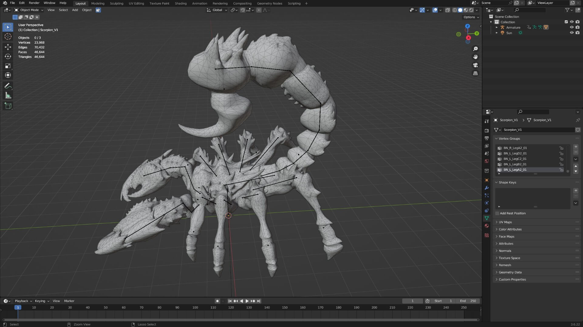Image resolution: width=583 pixels, height=327 pixels.
Task: Choose the Annotate pencil tool
Action: (x=8, y=86)
